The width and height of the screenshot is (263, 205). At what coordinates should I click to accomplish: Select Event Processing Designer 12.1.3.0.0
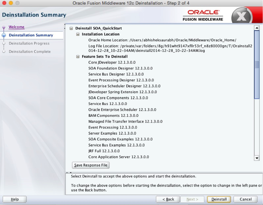click(121, 80)
